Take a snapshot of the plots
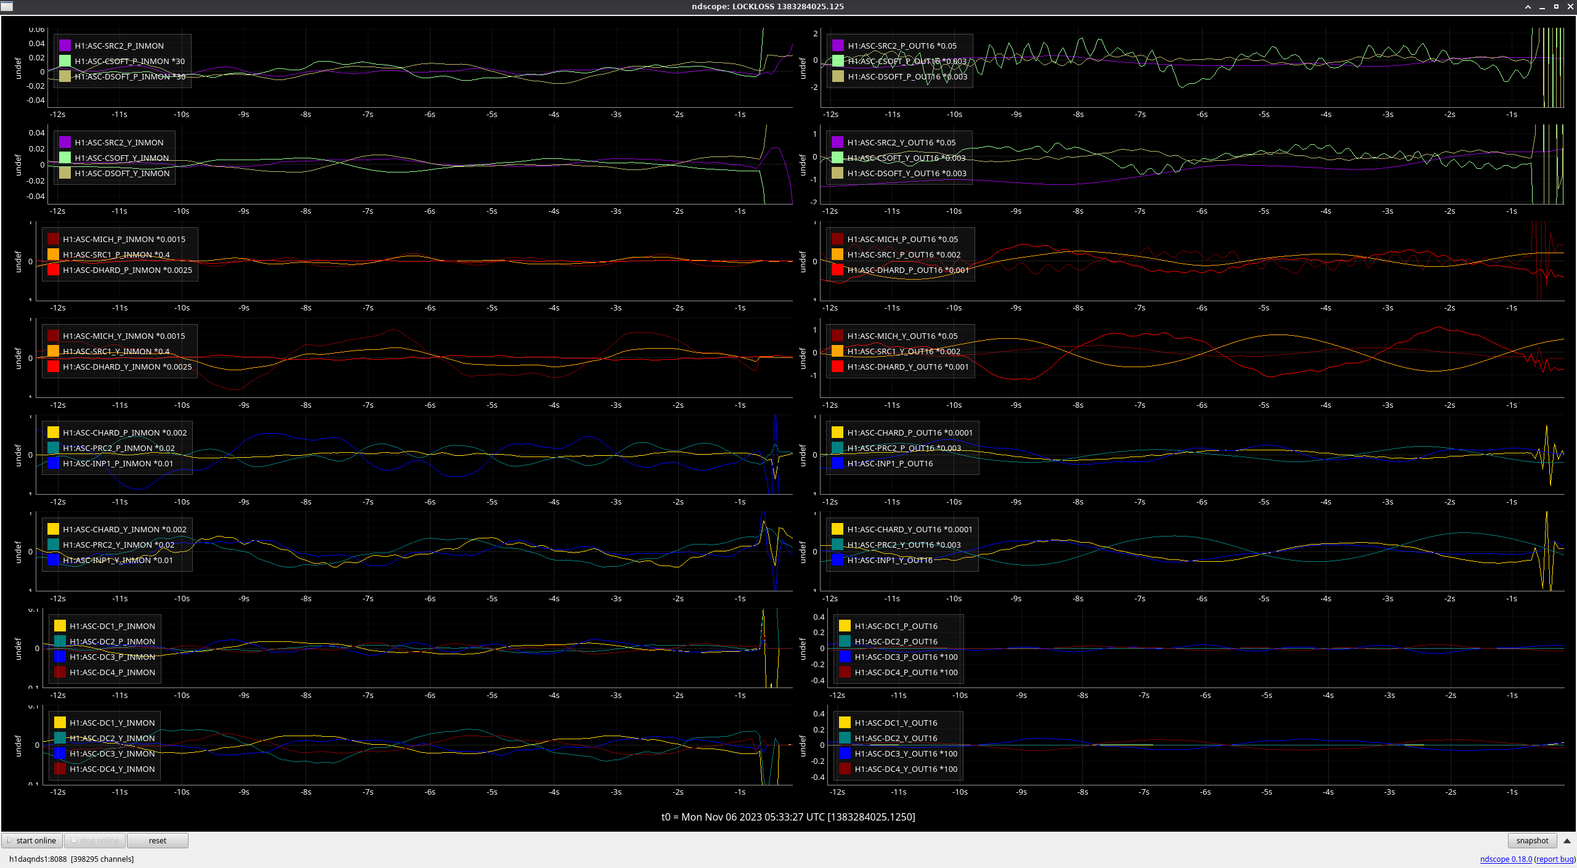The width and height of the screenshot is (1577, 868). coord(1531,840)
